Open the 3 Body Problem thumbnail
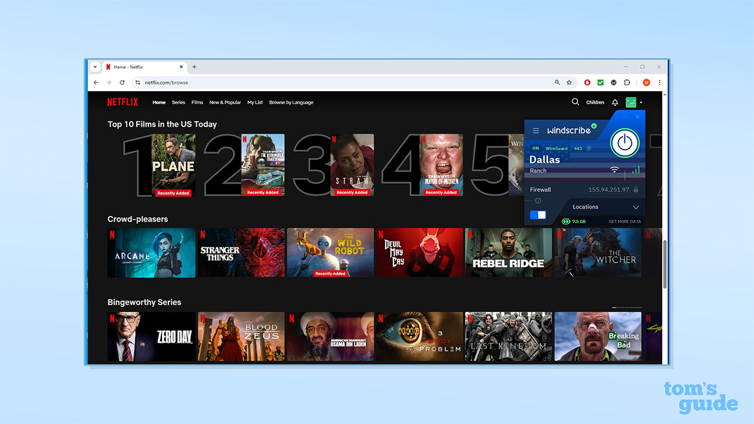The image size is (754, 424). click(x=419, y=336)
